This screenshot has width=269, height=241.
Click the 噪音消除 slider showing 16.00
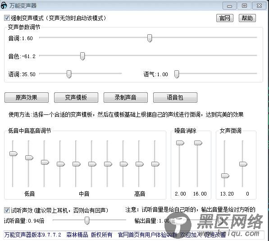[x=198, y=143]
